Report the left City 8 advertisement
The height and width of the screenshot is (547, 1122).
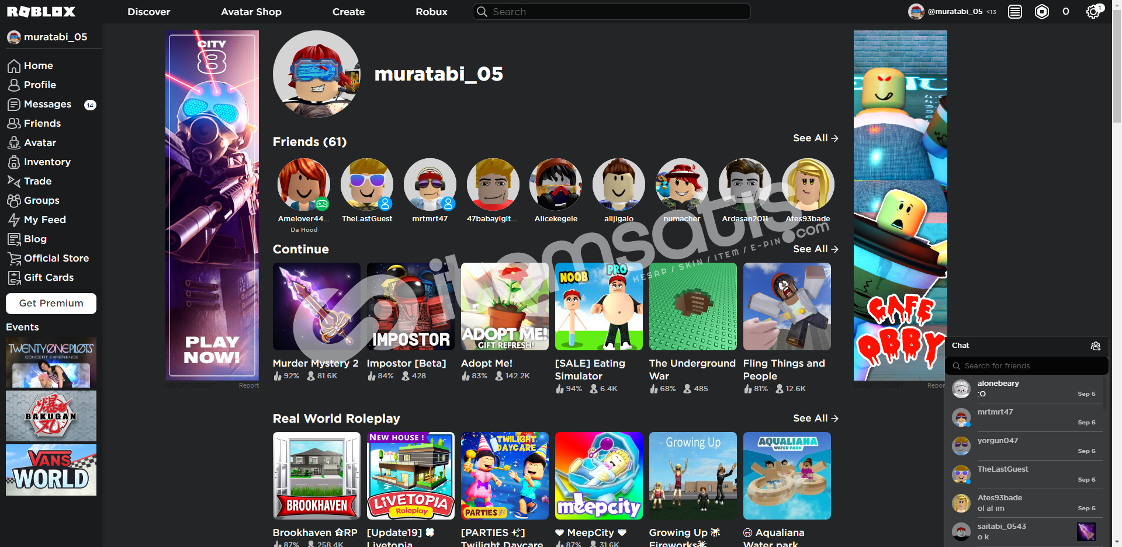[x=249, y=385]
